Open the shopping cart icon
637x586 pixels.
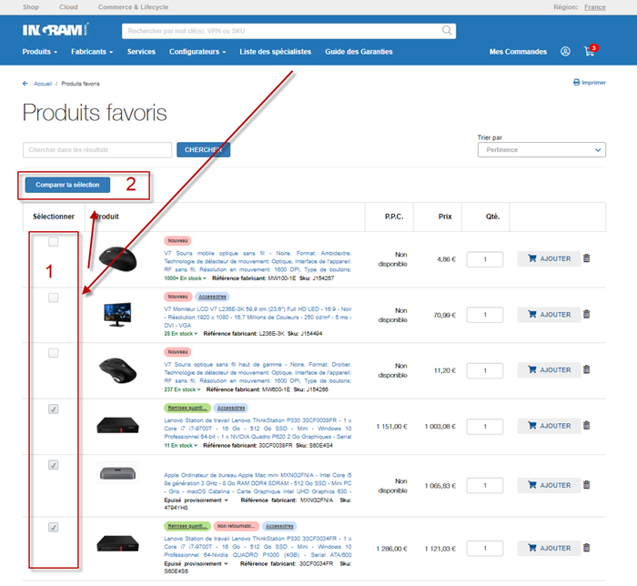click(591, 51)
